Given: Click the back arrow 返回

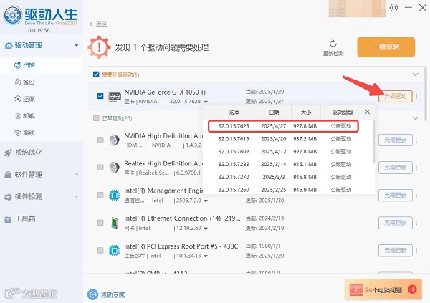Looking at the screenshot, I should [91, 24].
